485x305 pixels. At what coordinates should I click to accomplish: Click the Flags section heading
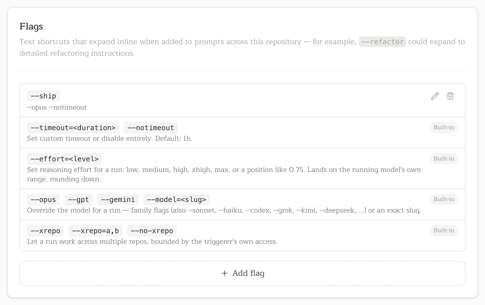tap(31, 26)
